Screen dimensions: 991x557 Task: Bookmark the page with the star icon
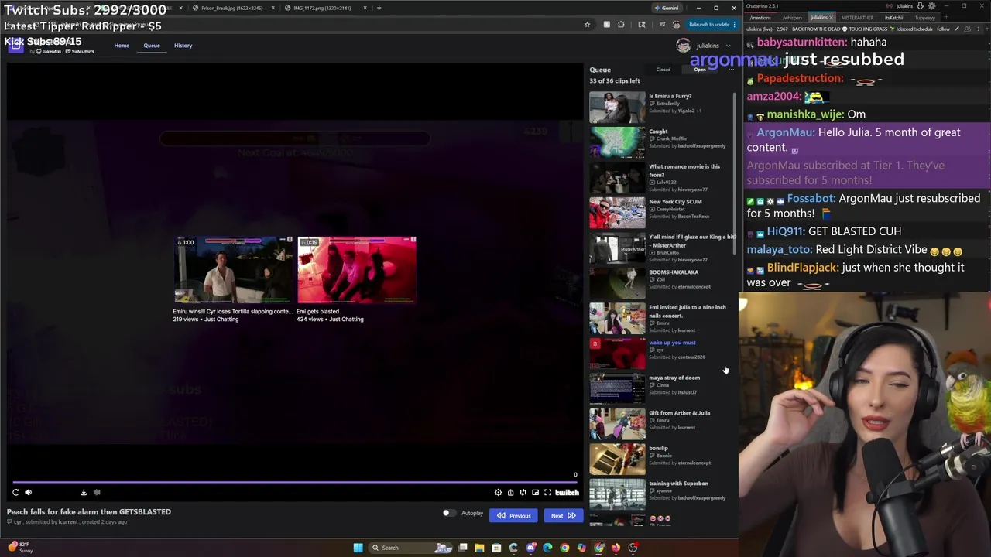587,25
